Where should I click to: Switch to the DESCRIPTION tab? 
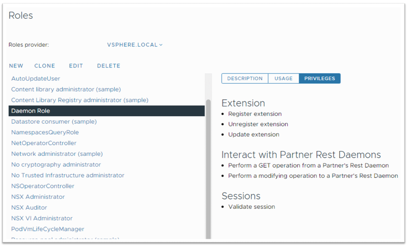click(245, 78)
